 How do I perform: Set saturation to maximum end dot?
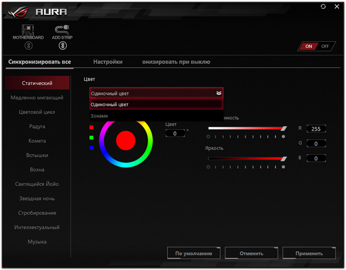[x=284, y=136]
